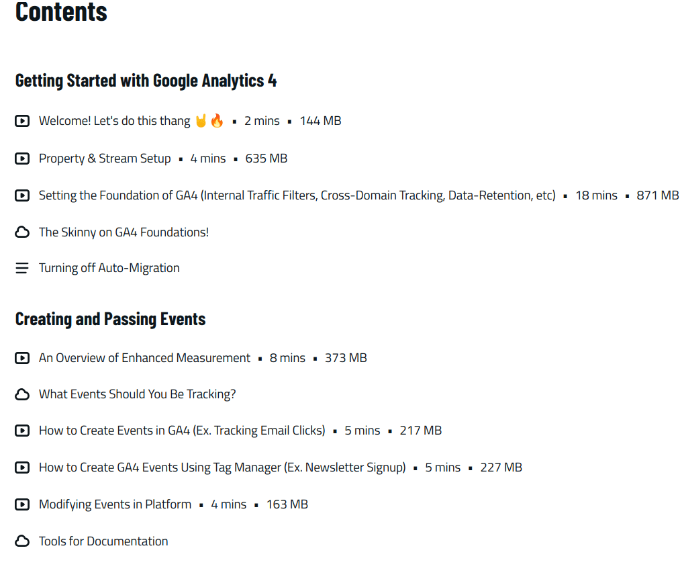The width and height of the screenshot is (682, 579).
Task: Click the Creating and Passing Events section heading
Action: [110, 318]
